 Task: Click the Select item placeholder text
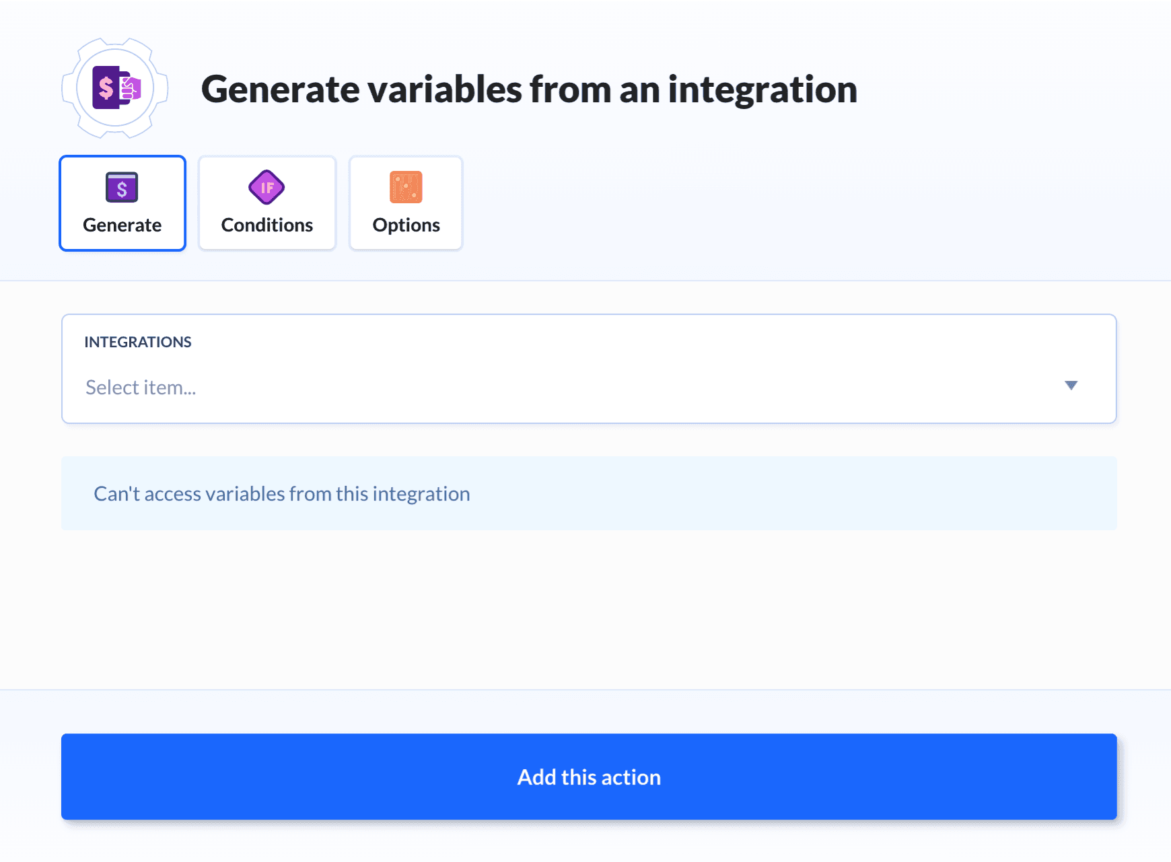(x=141, y=386)
